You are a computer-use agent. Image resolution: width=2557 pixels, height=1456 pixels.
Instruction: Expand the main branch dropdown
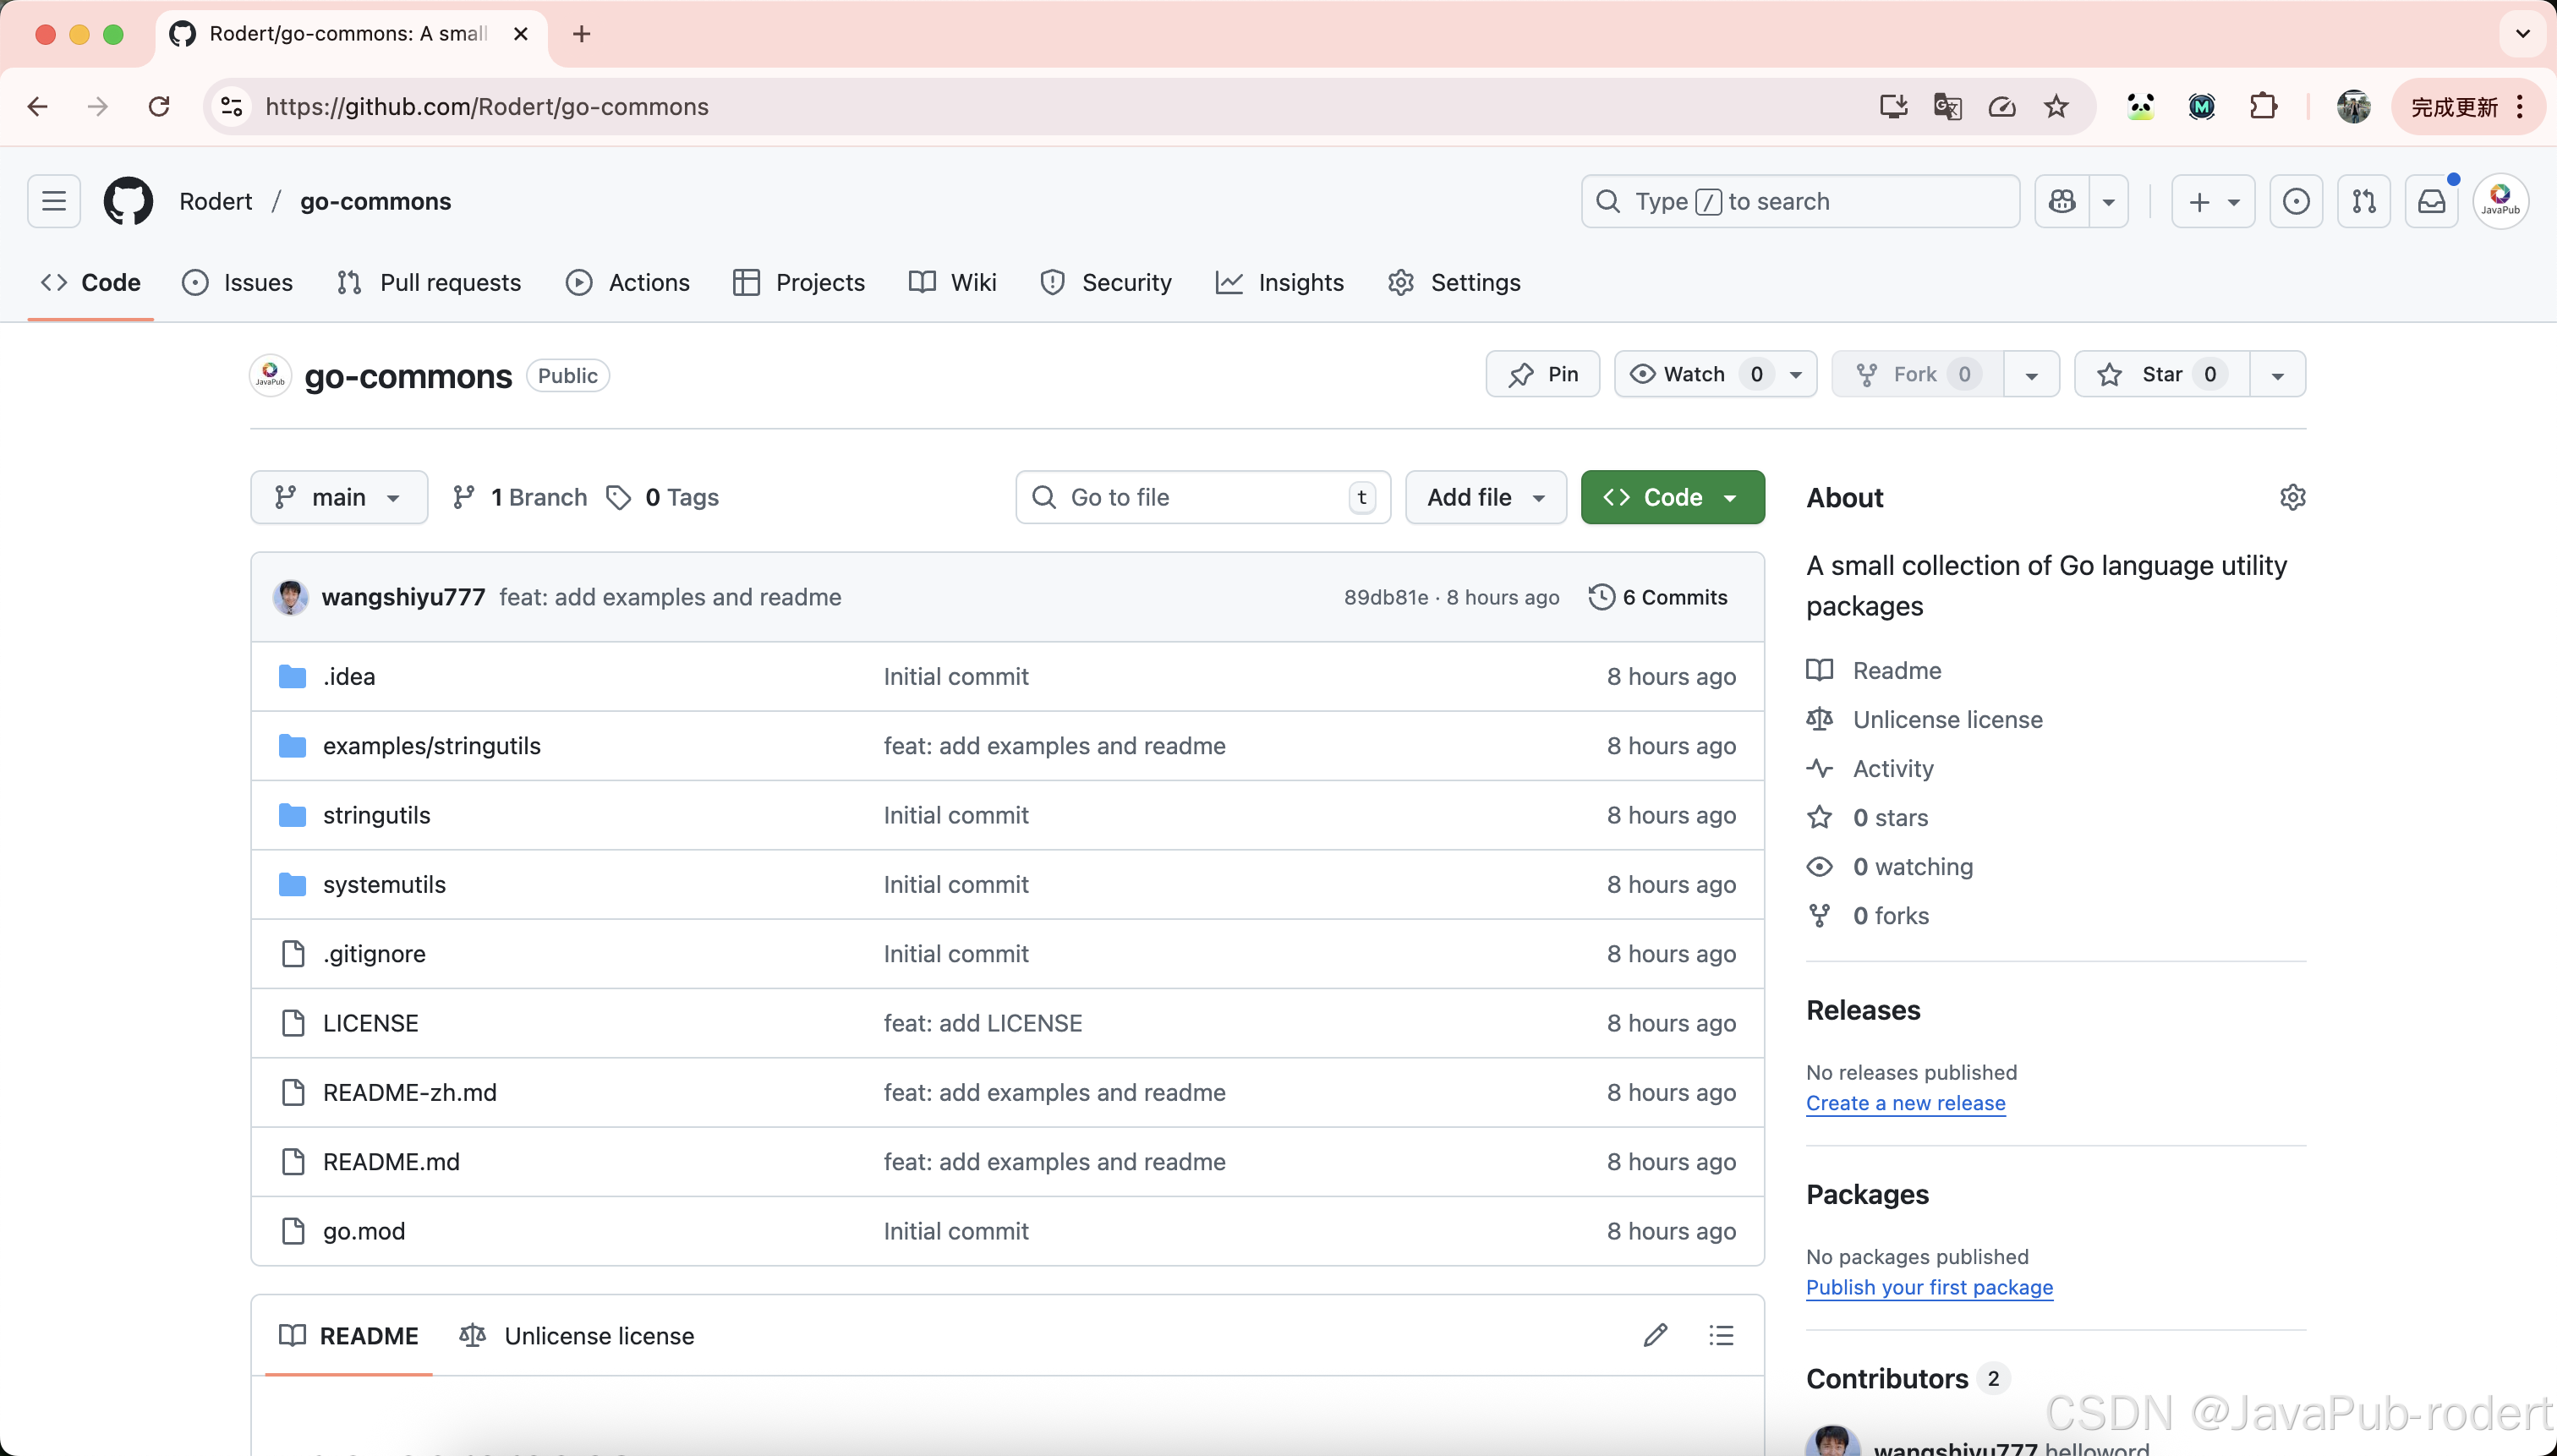339,497
